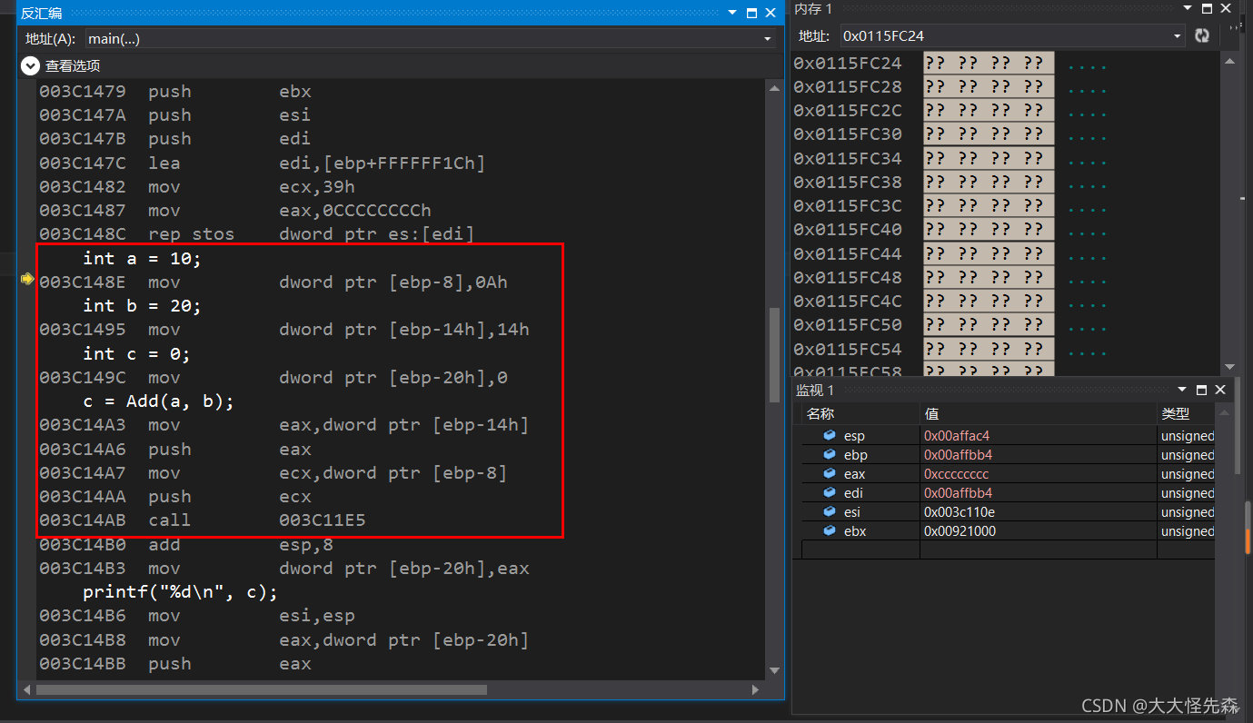Click the disassembly horizontal scrollbar thumb
Image resolution: width=1253 pixels, height=723 pixels.
coord(262,690)
